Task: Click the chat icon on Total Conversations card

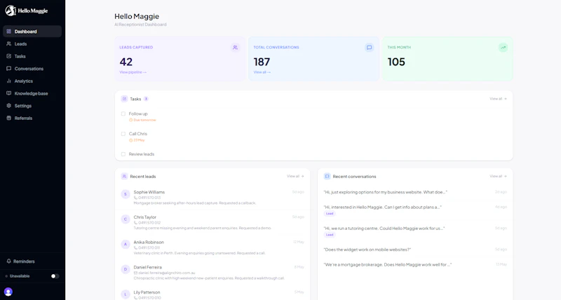Action: tap(370, 47)
